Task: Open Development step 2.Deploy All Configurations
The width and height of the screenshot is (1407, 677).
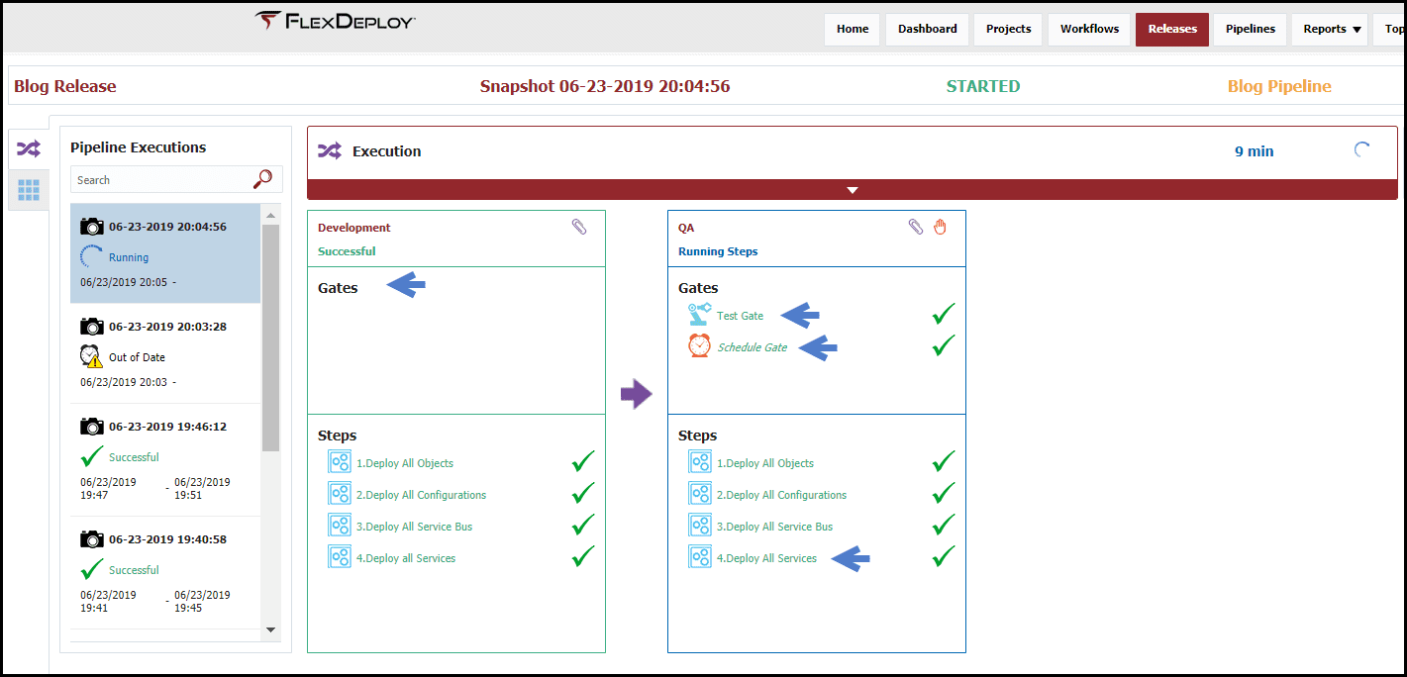Action: click(x=422, y=495)
